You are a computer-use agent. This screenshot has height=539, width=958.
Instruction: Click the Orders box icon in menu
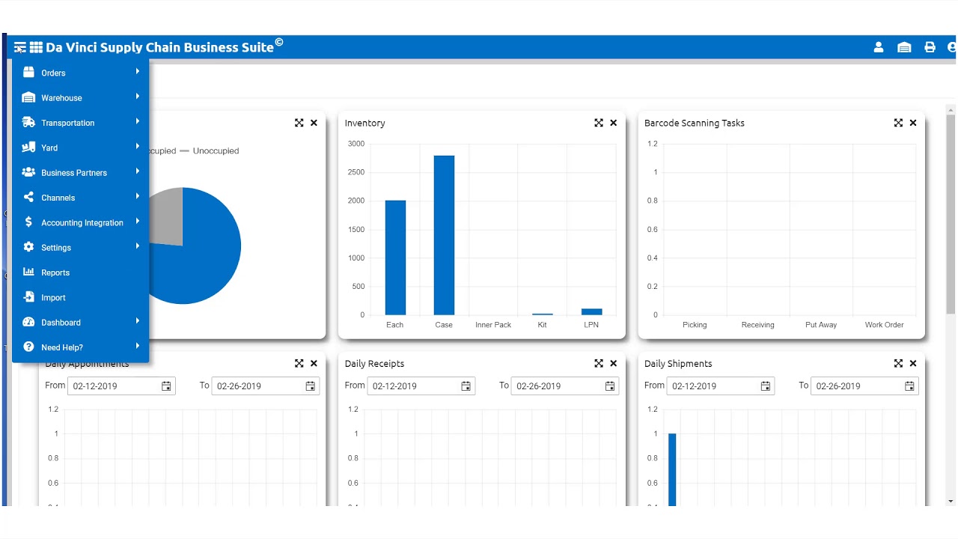click(28, 73)
